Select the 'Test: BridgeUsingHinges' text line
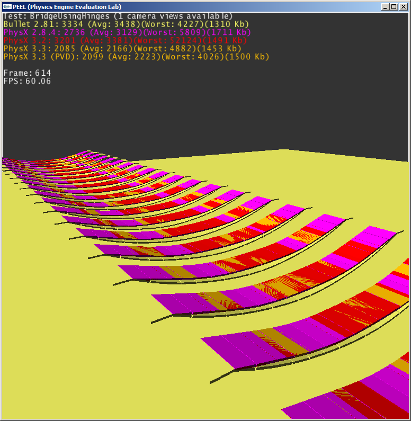Screen dimensions: 411x421 [x=118, y=16]
